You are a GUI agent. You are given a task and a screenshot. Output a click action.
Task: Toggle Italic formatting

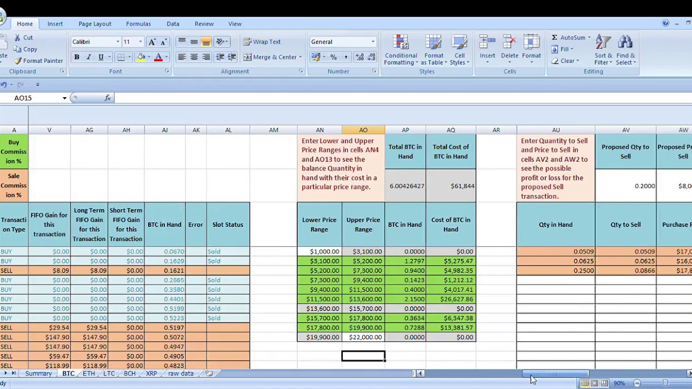(89, 57)
